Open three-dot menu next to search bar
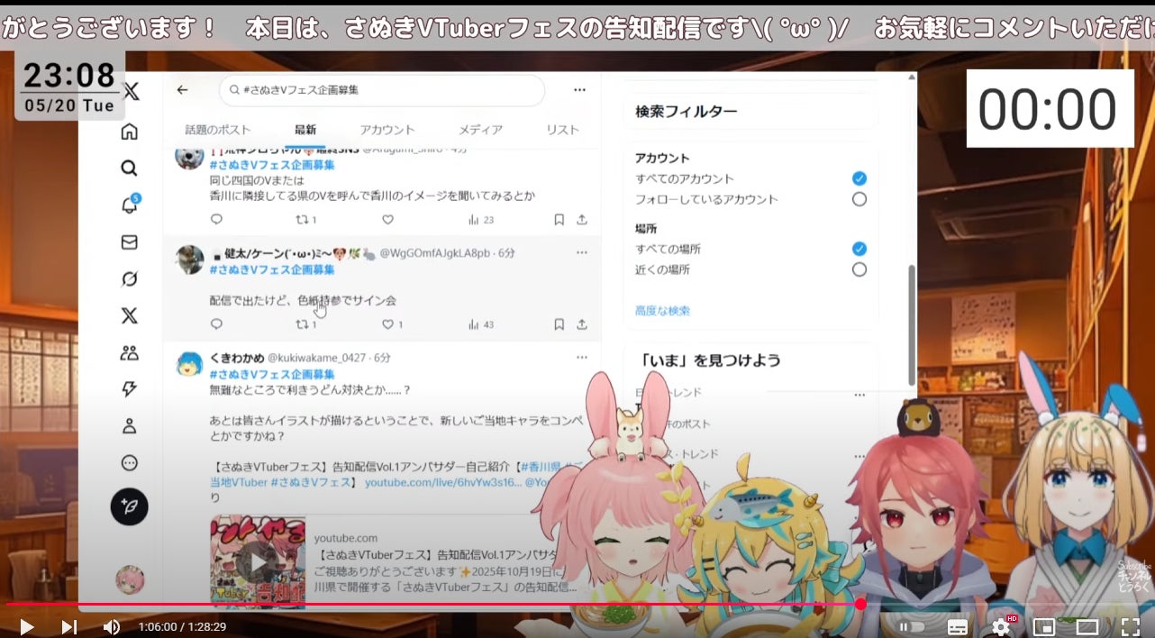Image resolution: width=1155 pixels, height=638 pixels. 579,90
